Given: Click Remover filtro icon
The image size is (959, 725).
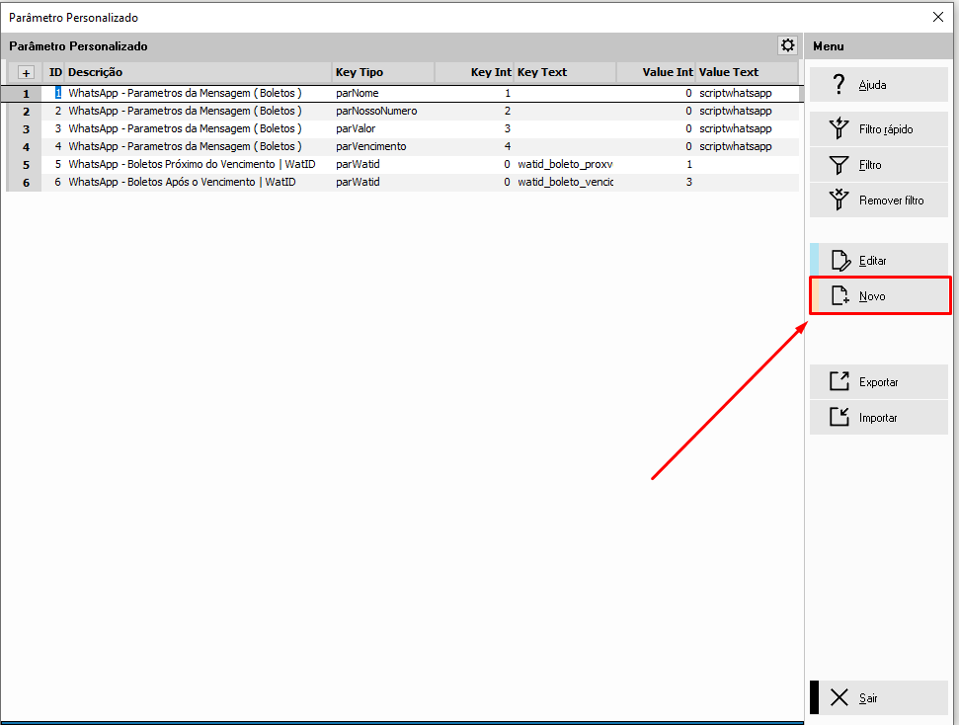Looking at the screenshot, I should pyautogui.click(x=839, y=201).
